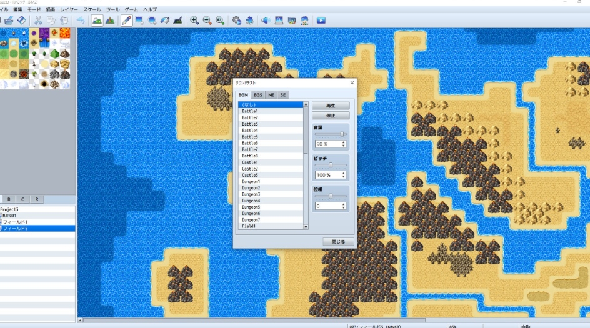Select the Flood Fill bucket tool
590x328 pixels.
pos(165,21)
